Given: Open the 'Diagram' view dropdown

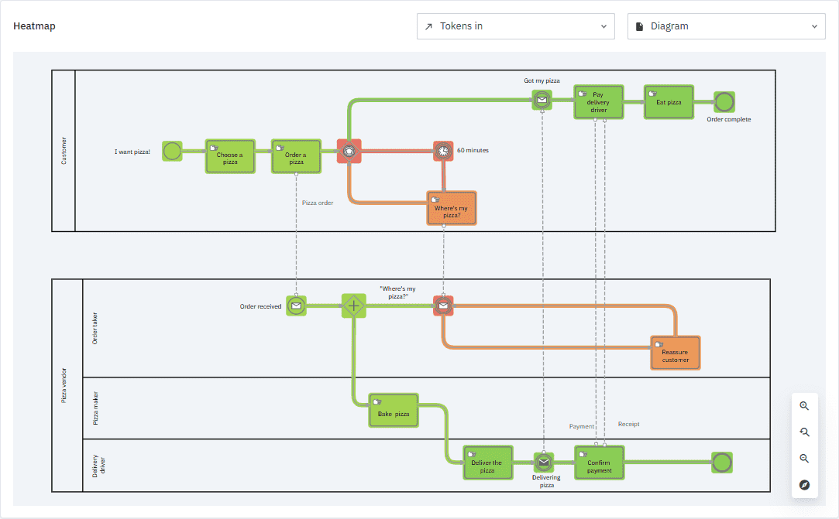Looking at the screenshot, I should coord(726,26).
